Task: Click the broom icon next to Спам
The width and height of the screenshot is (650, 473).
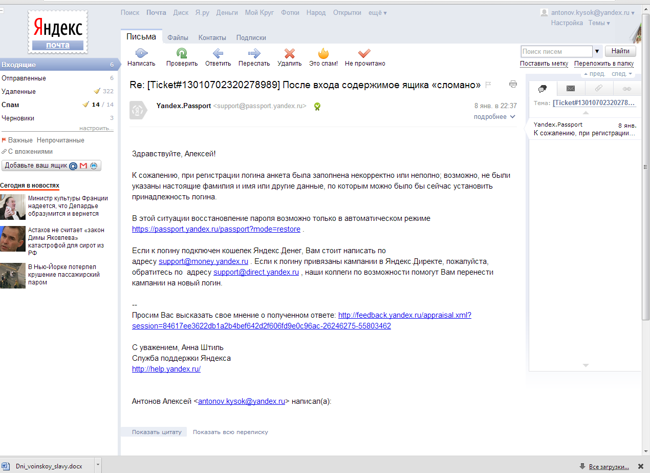Action: tap(86, 105)
